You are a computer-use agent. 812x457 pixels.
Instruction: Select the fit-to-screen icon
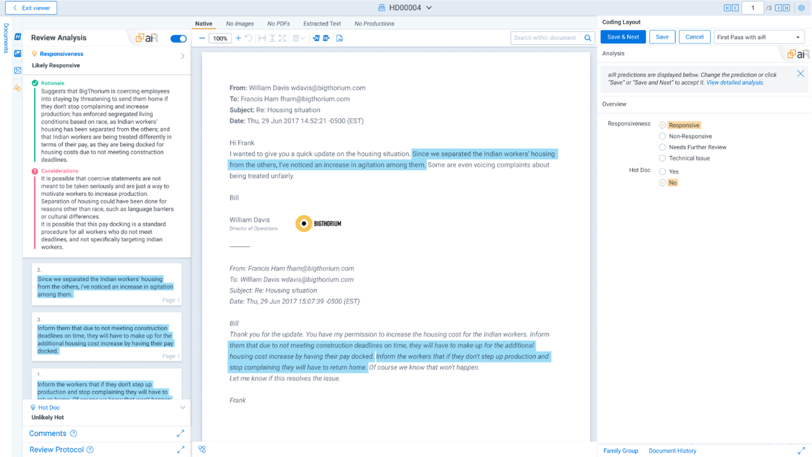283,38
